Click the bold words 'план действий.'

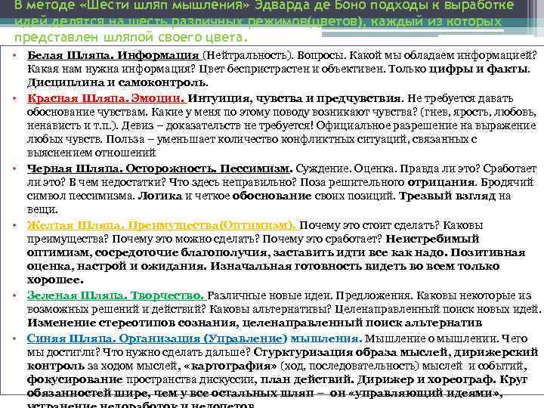point(307,379)
